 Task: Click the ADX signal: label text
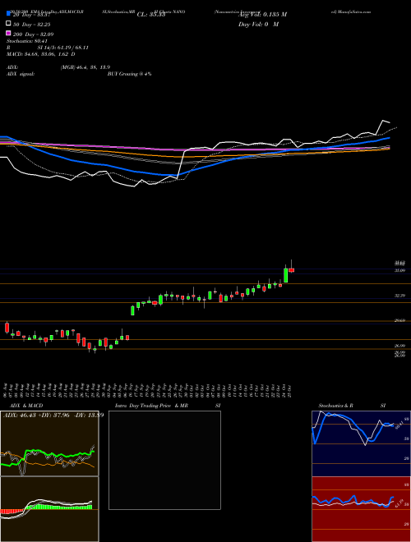click(21, 74)
